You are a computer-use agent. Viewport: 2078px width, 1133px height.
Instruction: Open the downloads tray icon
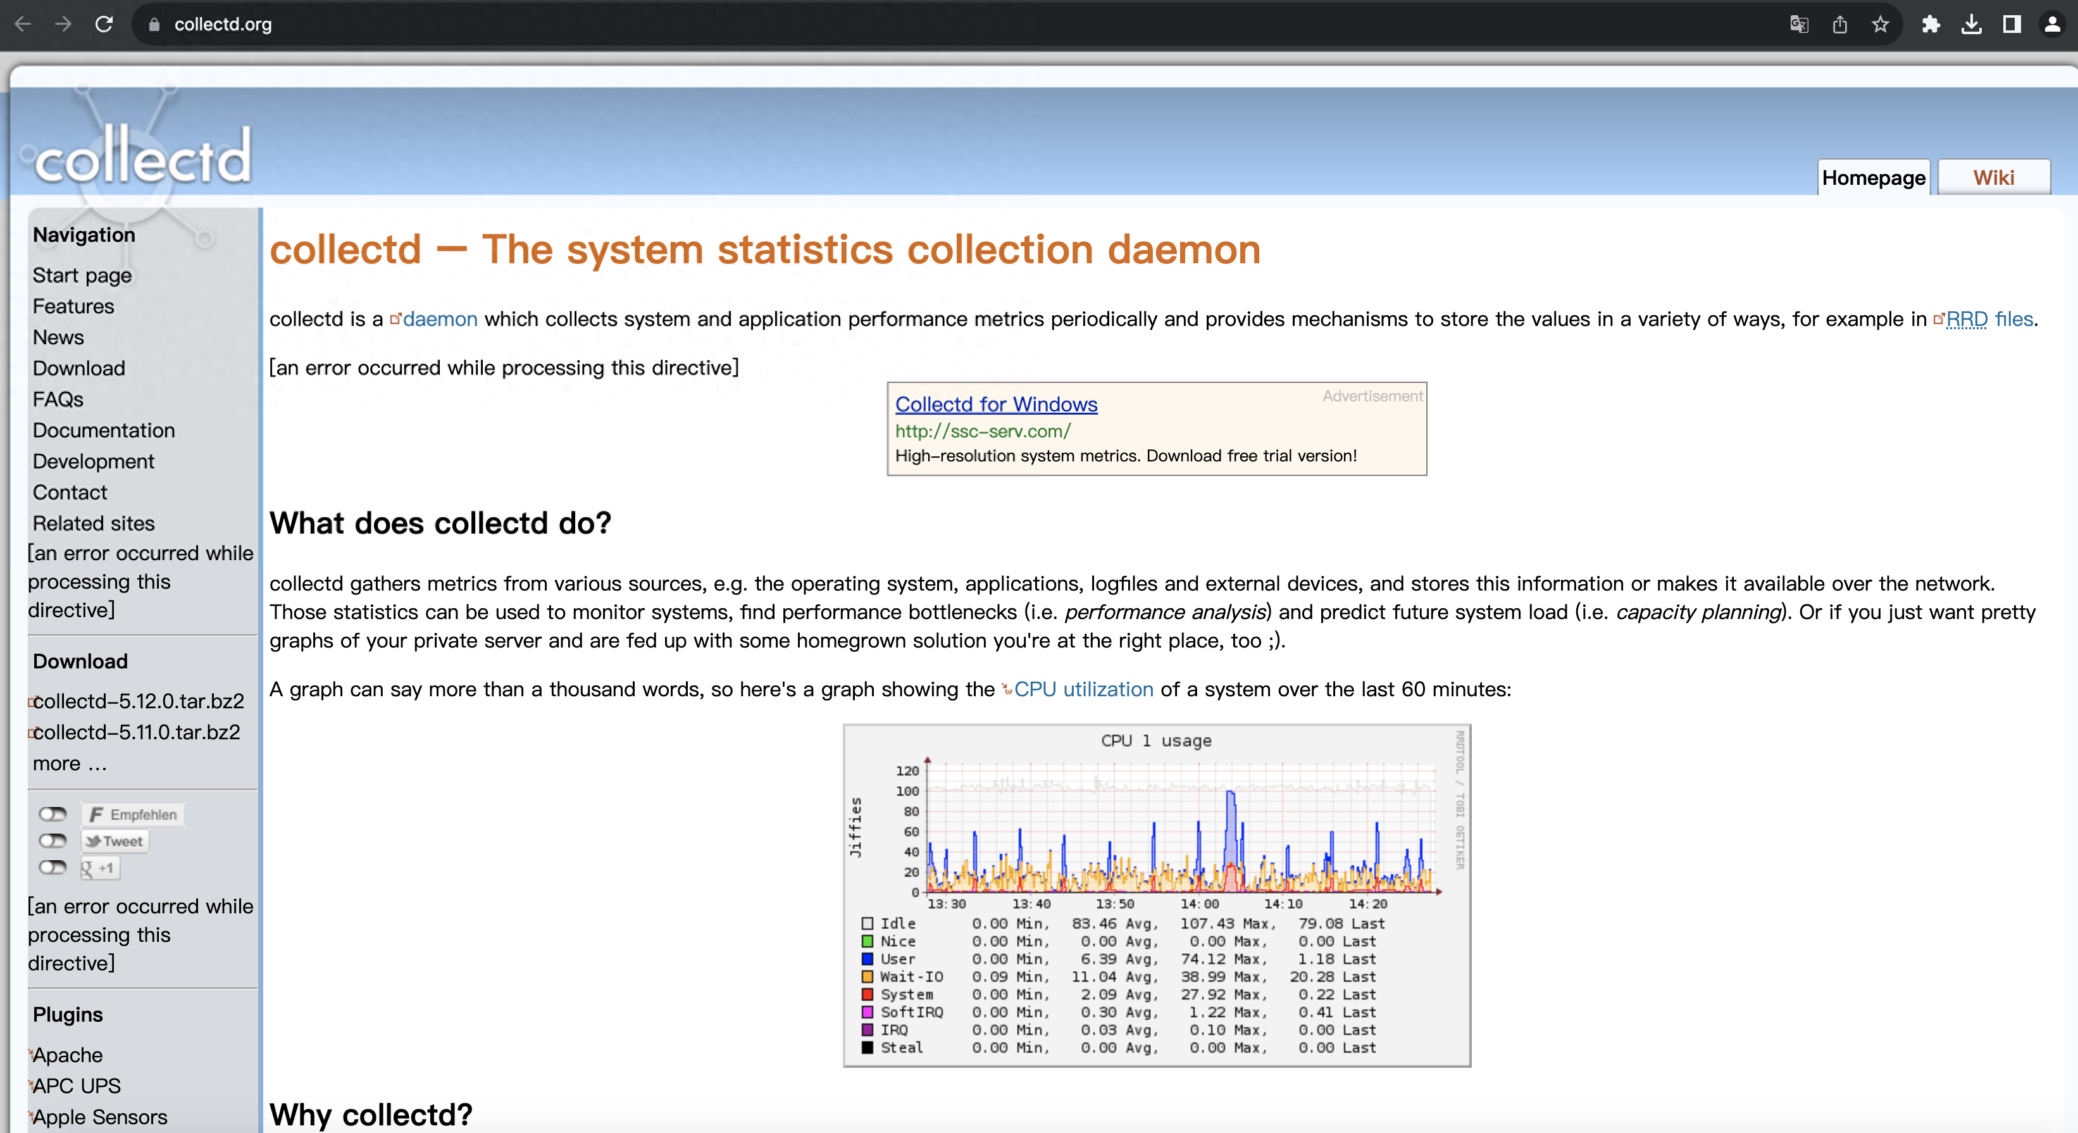1970,24
